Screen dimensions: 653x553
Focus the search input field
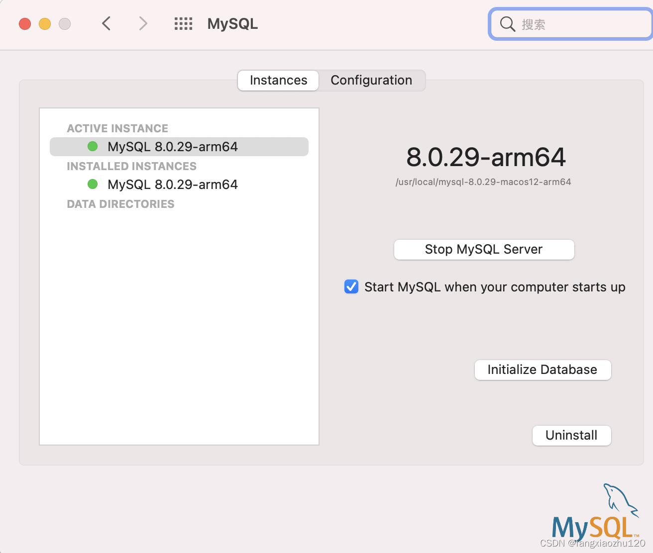tap(571, 24)
